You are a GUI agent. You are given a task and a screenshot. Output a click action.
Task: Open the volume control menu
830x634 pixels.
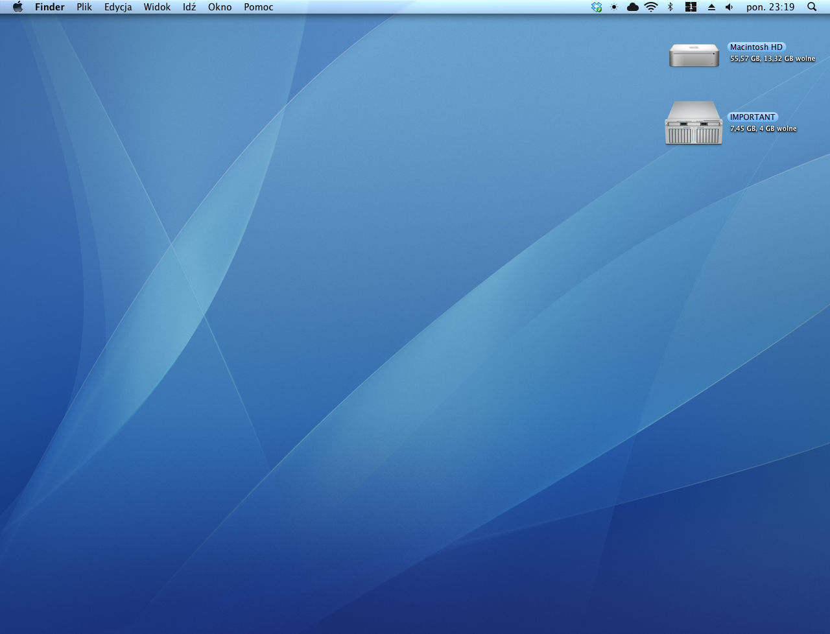click(729, 7)
